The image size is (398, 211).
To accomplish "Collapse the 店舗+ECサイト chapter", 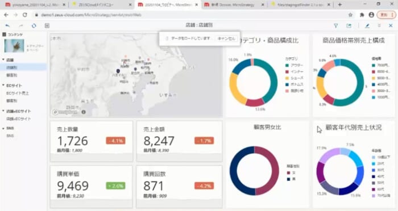I will (x=3, y=111).
